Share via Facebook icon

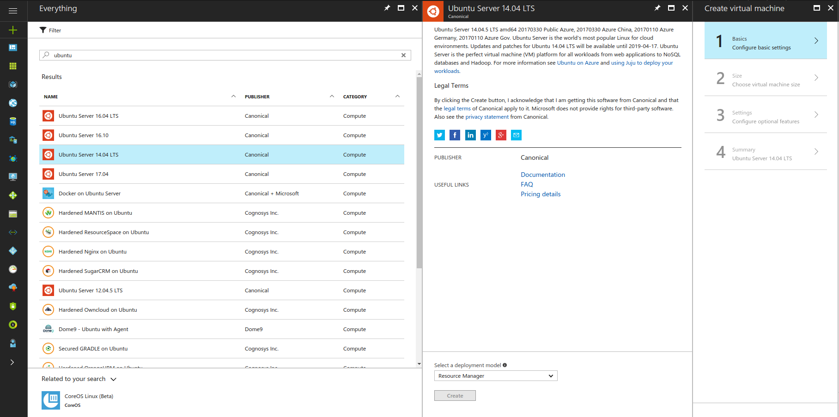point(455,135)
